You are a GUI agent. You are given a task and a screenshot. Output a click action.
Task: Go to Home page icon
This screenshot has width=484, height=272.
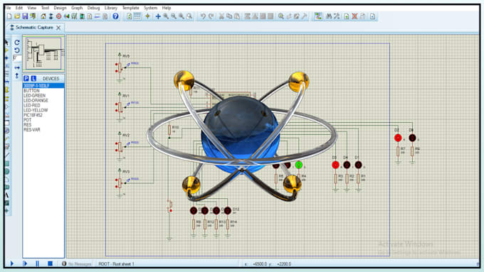coord(43,16)
